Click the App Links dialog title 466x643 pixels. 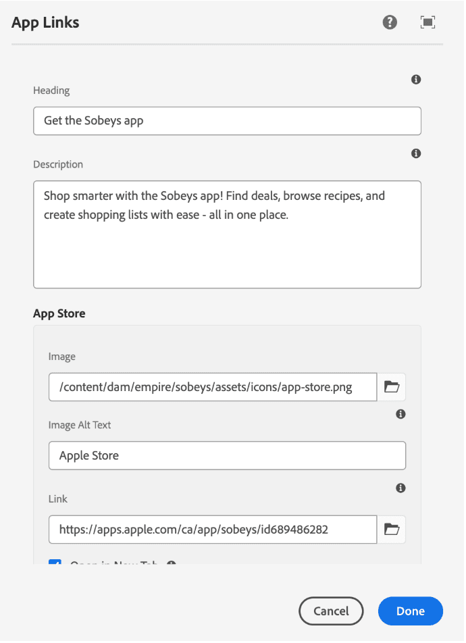[45, 22]
